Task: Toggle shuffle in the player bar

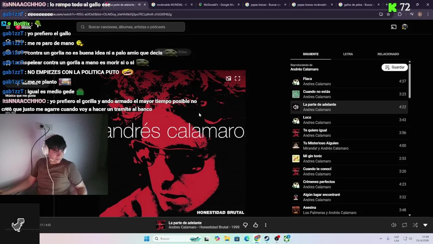Action: [x=415, y=225]
